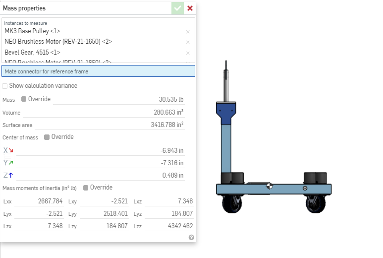The image size is (383, 258).
Task: Click the Z axis blue arrow icon
Action: click(11, 175)
